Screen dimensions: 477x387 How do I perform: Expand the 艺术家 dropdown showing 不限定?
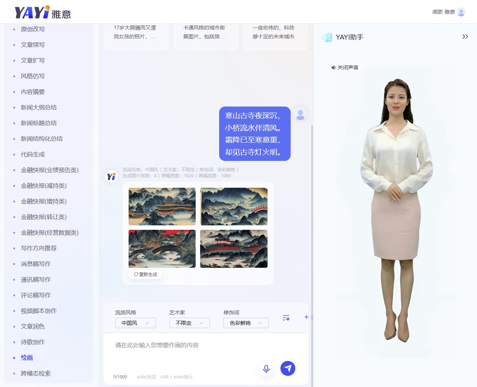189,323
